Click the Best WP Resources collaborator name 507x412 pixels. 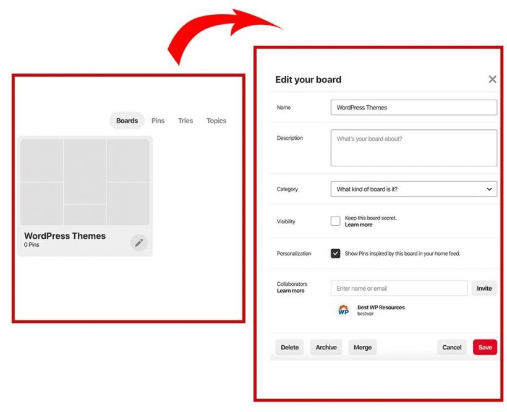pyautogui.click(x=381, y=307)
